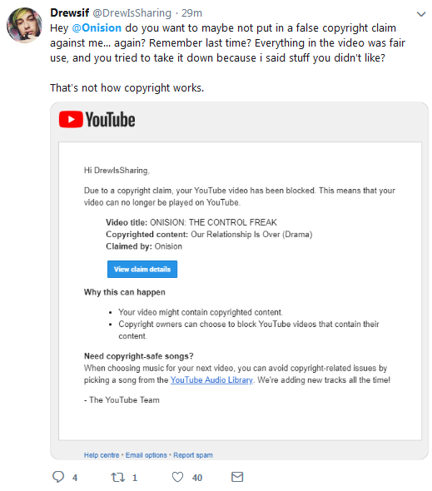The height and width of the screenshot is (491, 432).
Task: Open the Email options link
Action: pyautogui.click(x=146, y=455)
